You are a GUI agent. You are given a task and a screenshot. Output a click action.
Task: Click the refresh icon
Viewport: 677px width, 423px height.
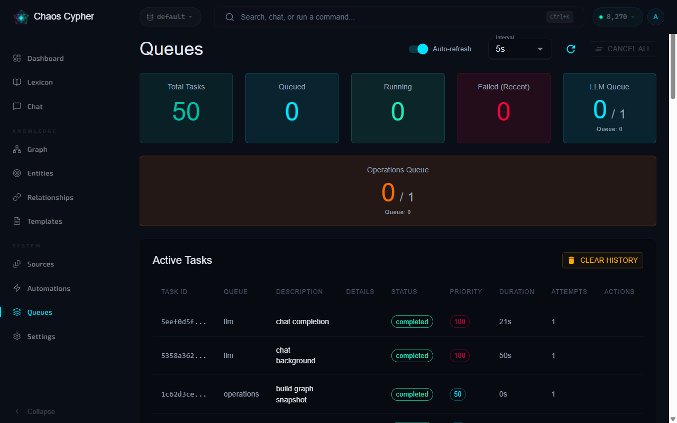[x=571, y=49]
